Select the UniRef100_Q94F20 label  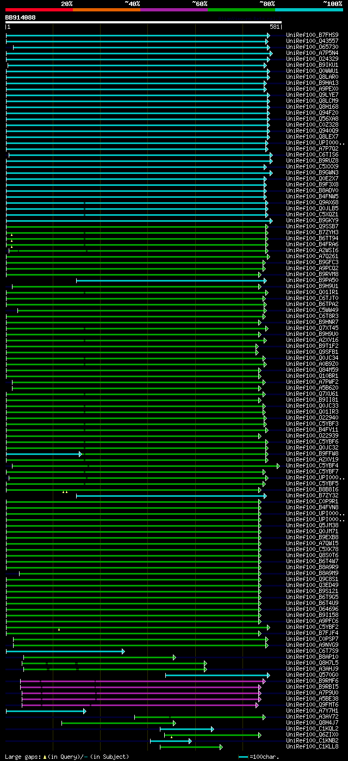click(x=312, y=113)
